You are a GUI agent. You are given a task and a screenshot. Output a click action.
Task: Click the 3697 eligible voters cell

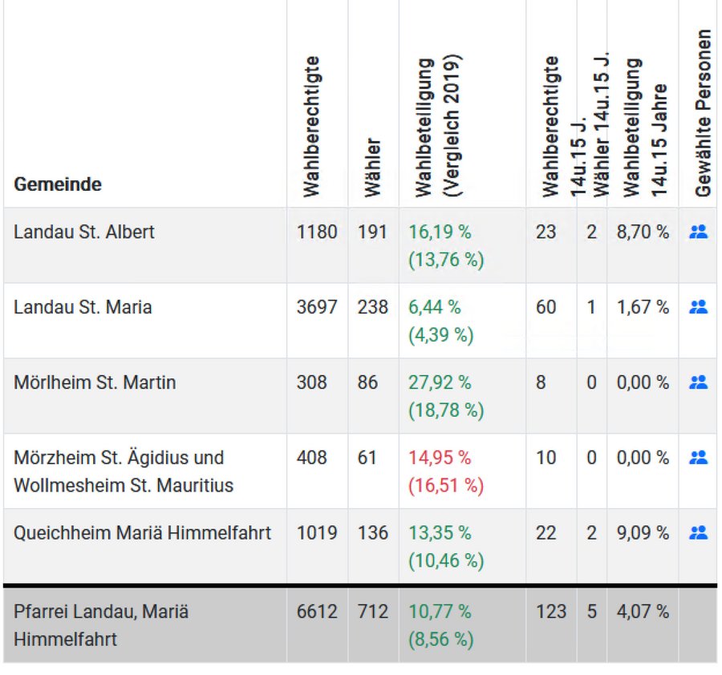(317, 307)
